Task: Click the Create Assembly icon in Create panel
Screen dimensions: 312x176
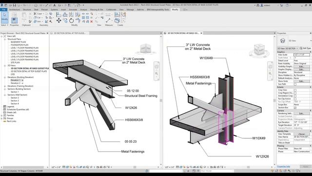Action: 117,15
